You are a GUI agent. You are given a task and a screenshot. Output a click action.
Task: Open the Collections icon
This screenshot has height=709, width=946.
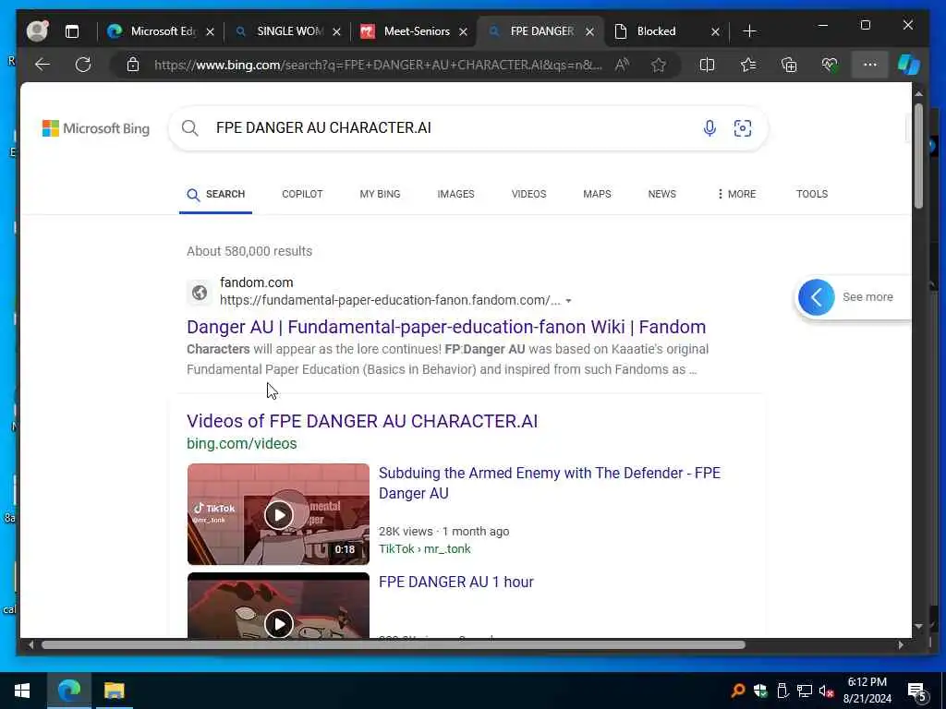click(x=789, y=65)
